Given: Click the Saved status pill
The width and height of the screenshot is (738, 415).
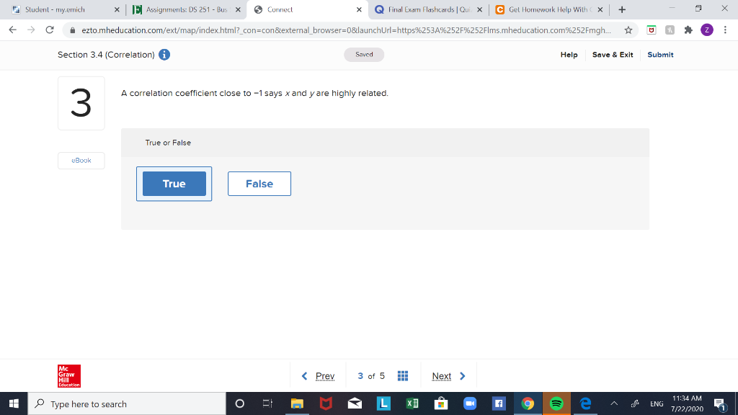Looking at the screenshot, I should coord(363,54).
